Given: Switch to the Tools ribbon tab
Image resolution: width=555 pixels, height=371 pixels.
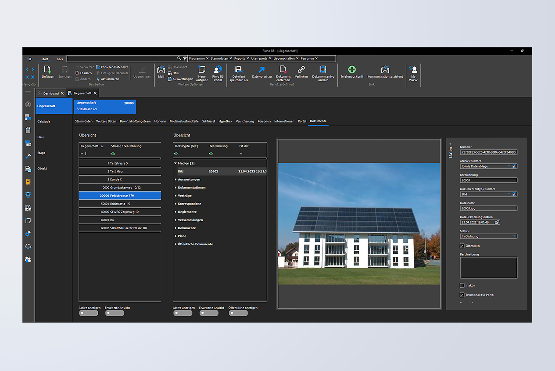Looking at the screenshot, I should point(59,59).
